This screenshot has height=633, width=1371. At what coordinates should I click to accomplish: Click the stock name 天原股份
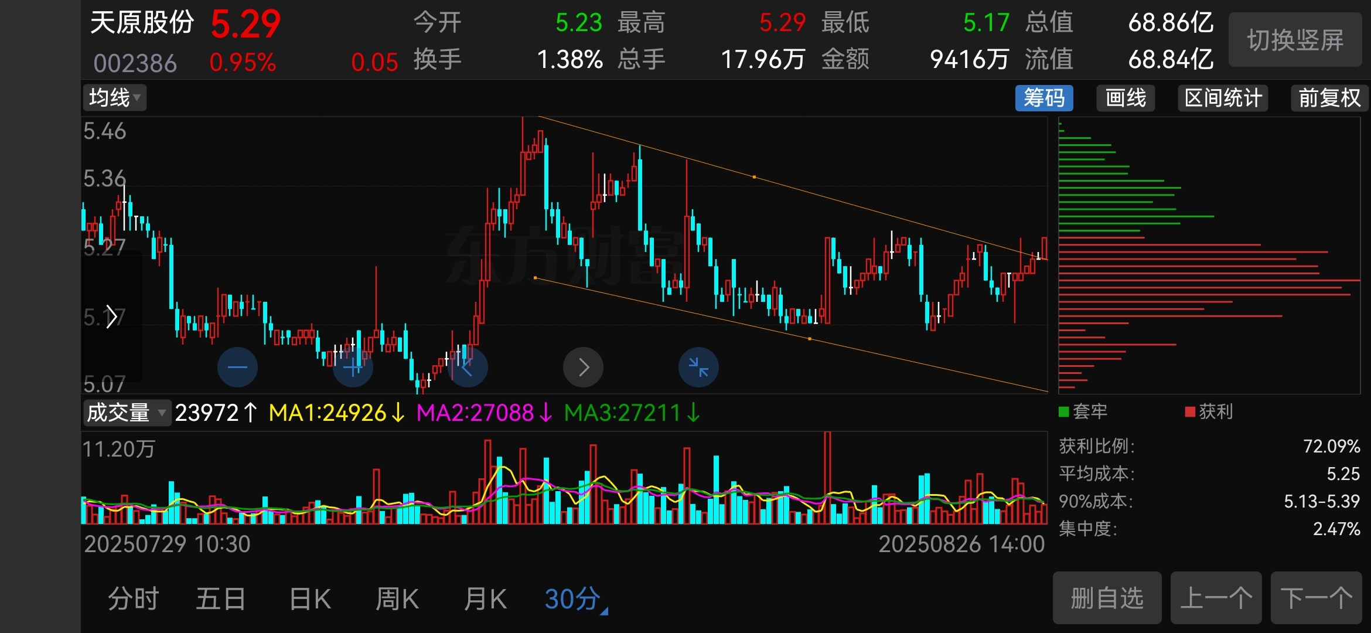(142, 23)
